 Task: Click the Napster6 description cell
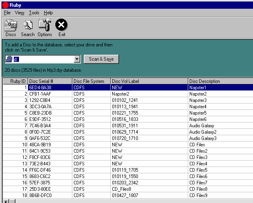(x=221, y=119)
